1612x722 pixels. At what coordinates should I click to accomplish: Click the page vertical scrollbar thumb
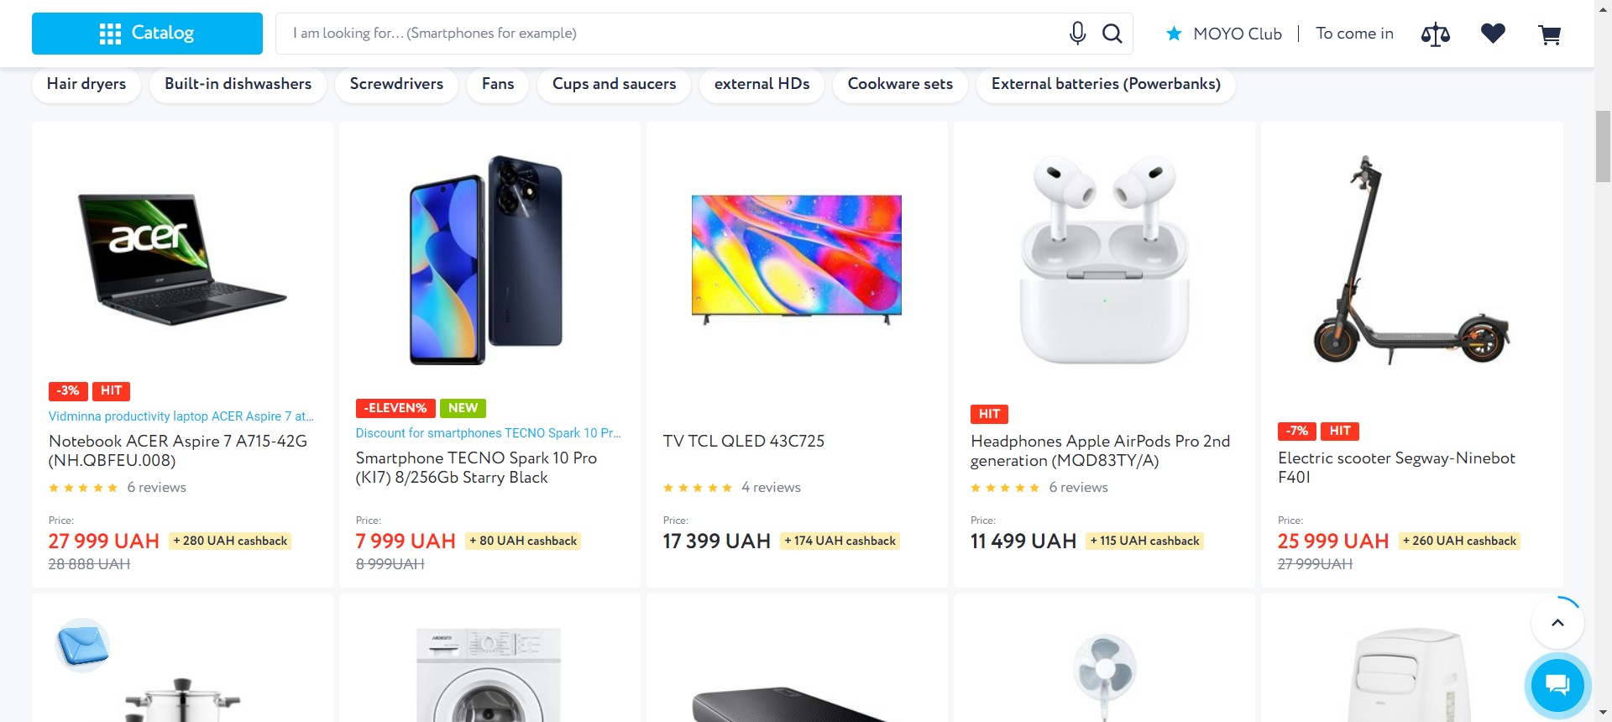coord(1603,146)
